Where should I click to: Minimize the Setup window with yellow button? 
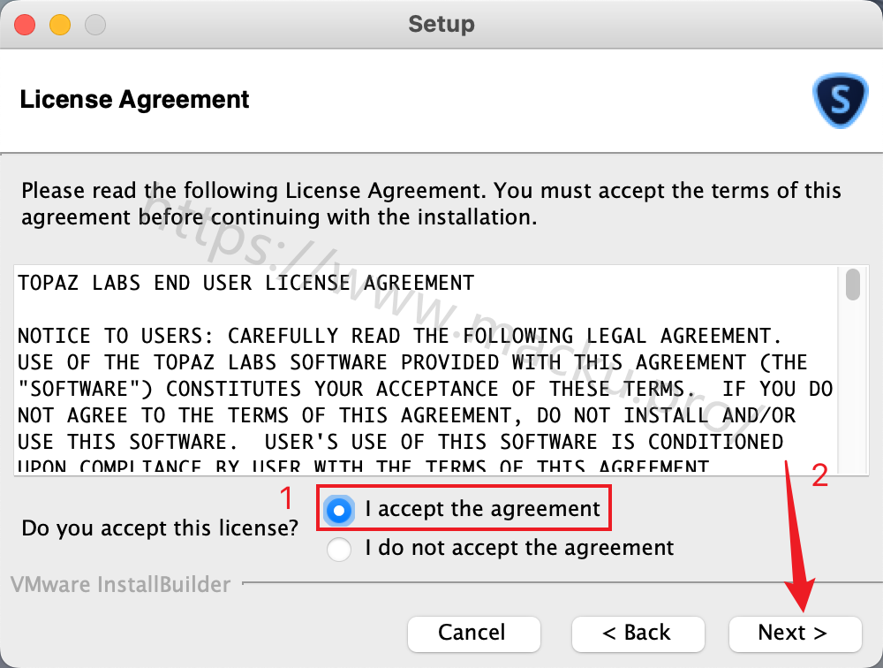60,25
